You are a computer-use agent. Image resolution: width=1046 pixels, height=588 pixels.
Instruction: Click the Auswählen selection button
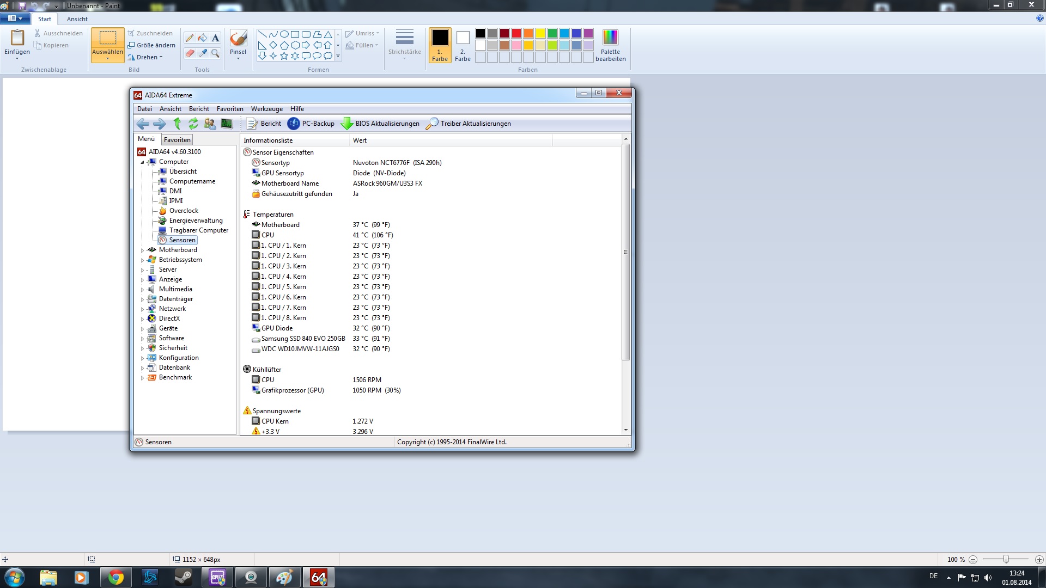tap(107, 45)
